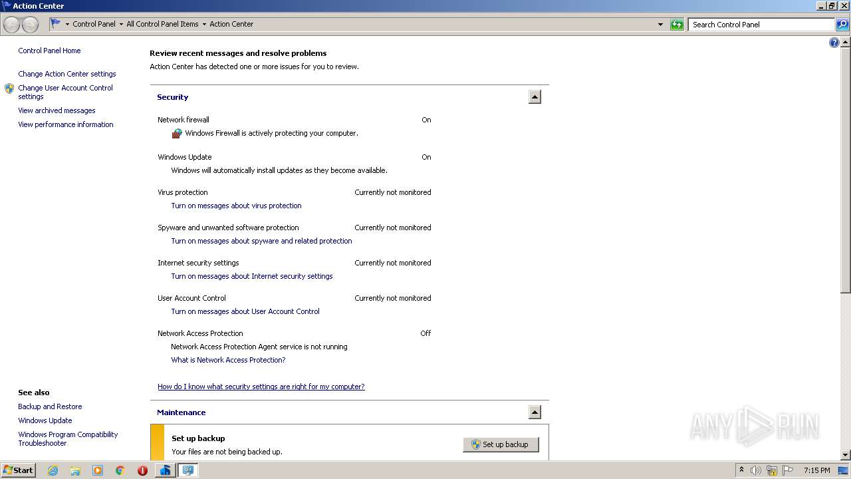The image size is (851, 479).
Task: Click the Set up backup button
Action: point(501,444)
